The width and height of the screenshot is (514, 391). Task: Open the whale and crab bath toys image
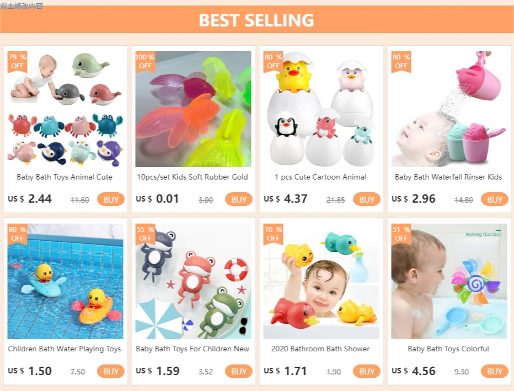(x=65, y=109)
